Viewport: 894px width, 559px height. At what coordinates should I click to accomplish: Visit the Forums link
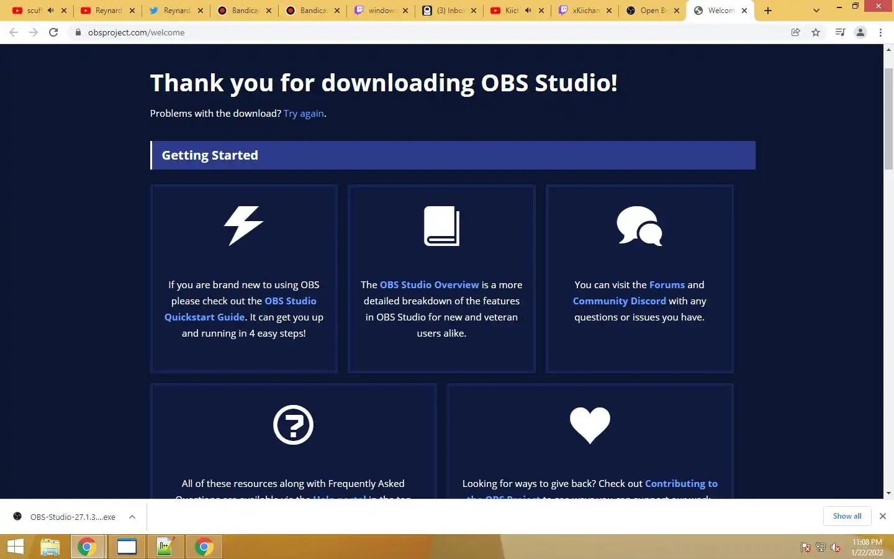click(667, 284)
